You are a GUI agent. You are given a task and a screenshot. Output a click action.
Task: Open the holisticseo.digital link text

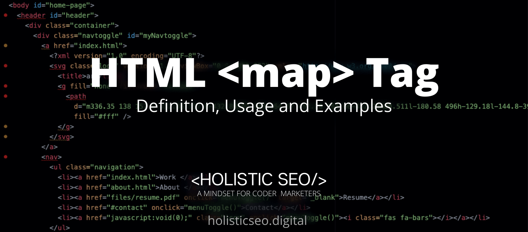[257, 221]
